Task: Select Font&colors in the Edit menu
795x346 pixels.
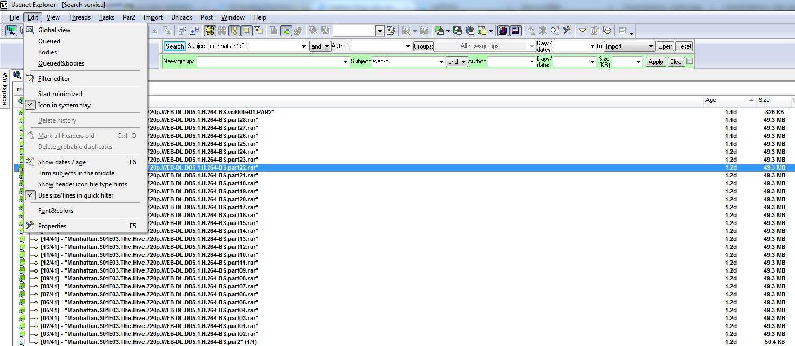Action: click(x=56, y=211)
